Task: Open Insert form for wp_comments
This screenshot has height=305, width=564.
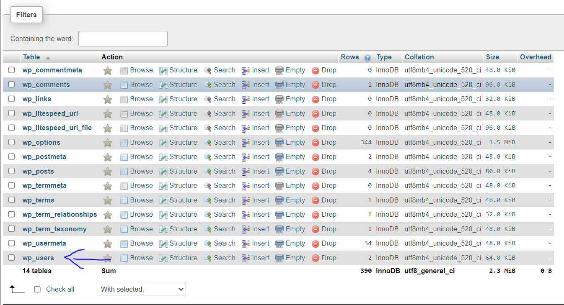Action: pyautogui.click(x=260, y=85)
